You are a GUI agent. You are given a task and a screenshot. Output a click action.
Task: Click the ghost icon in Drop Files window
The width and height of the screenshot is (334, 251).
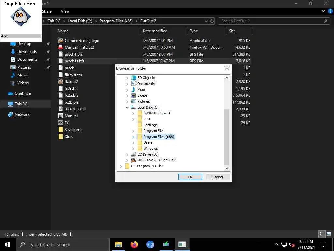point(21,17)
